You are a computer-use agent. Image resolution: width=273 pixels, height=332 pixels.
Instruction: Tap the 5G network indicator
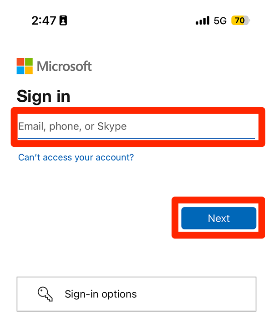coord(220,21)
